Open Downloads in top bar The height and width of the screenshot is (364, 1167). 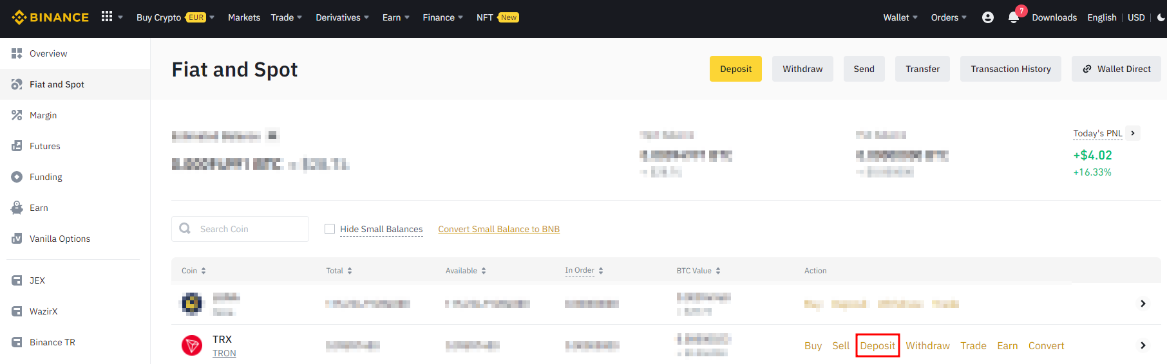1054,17
